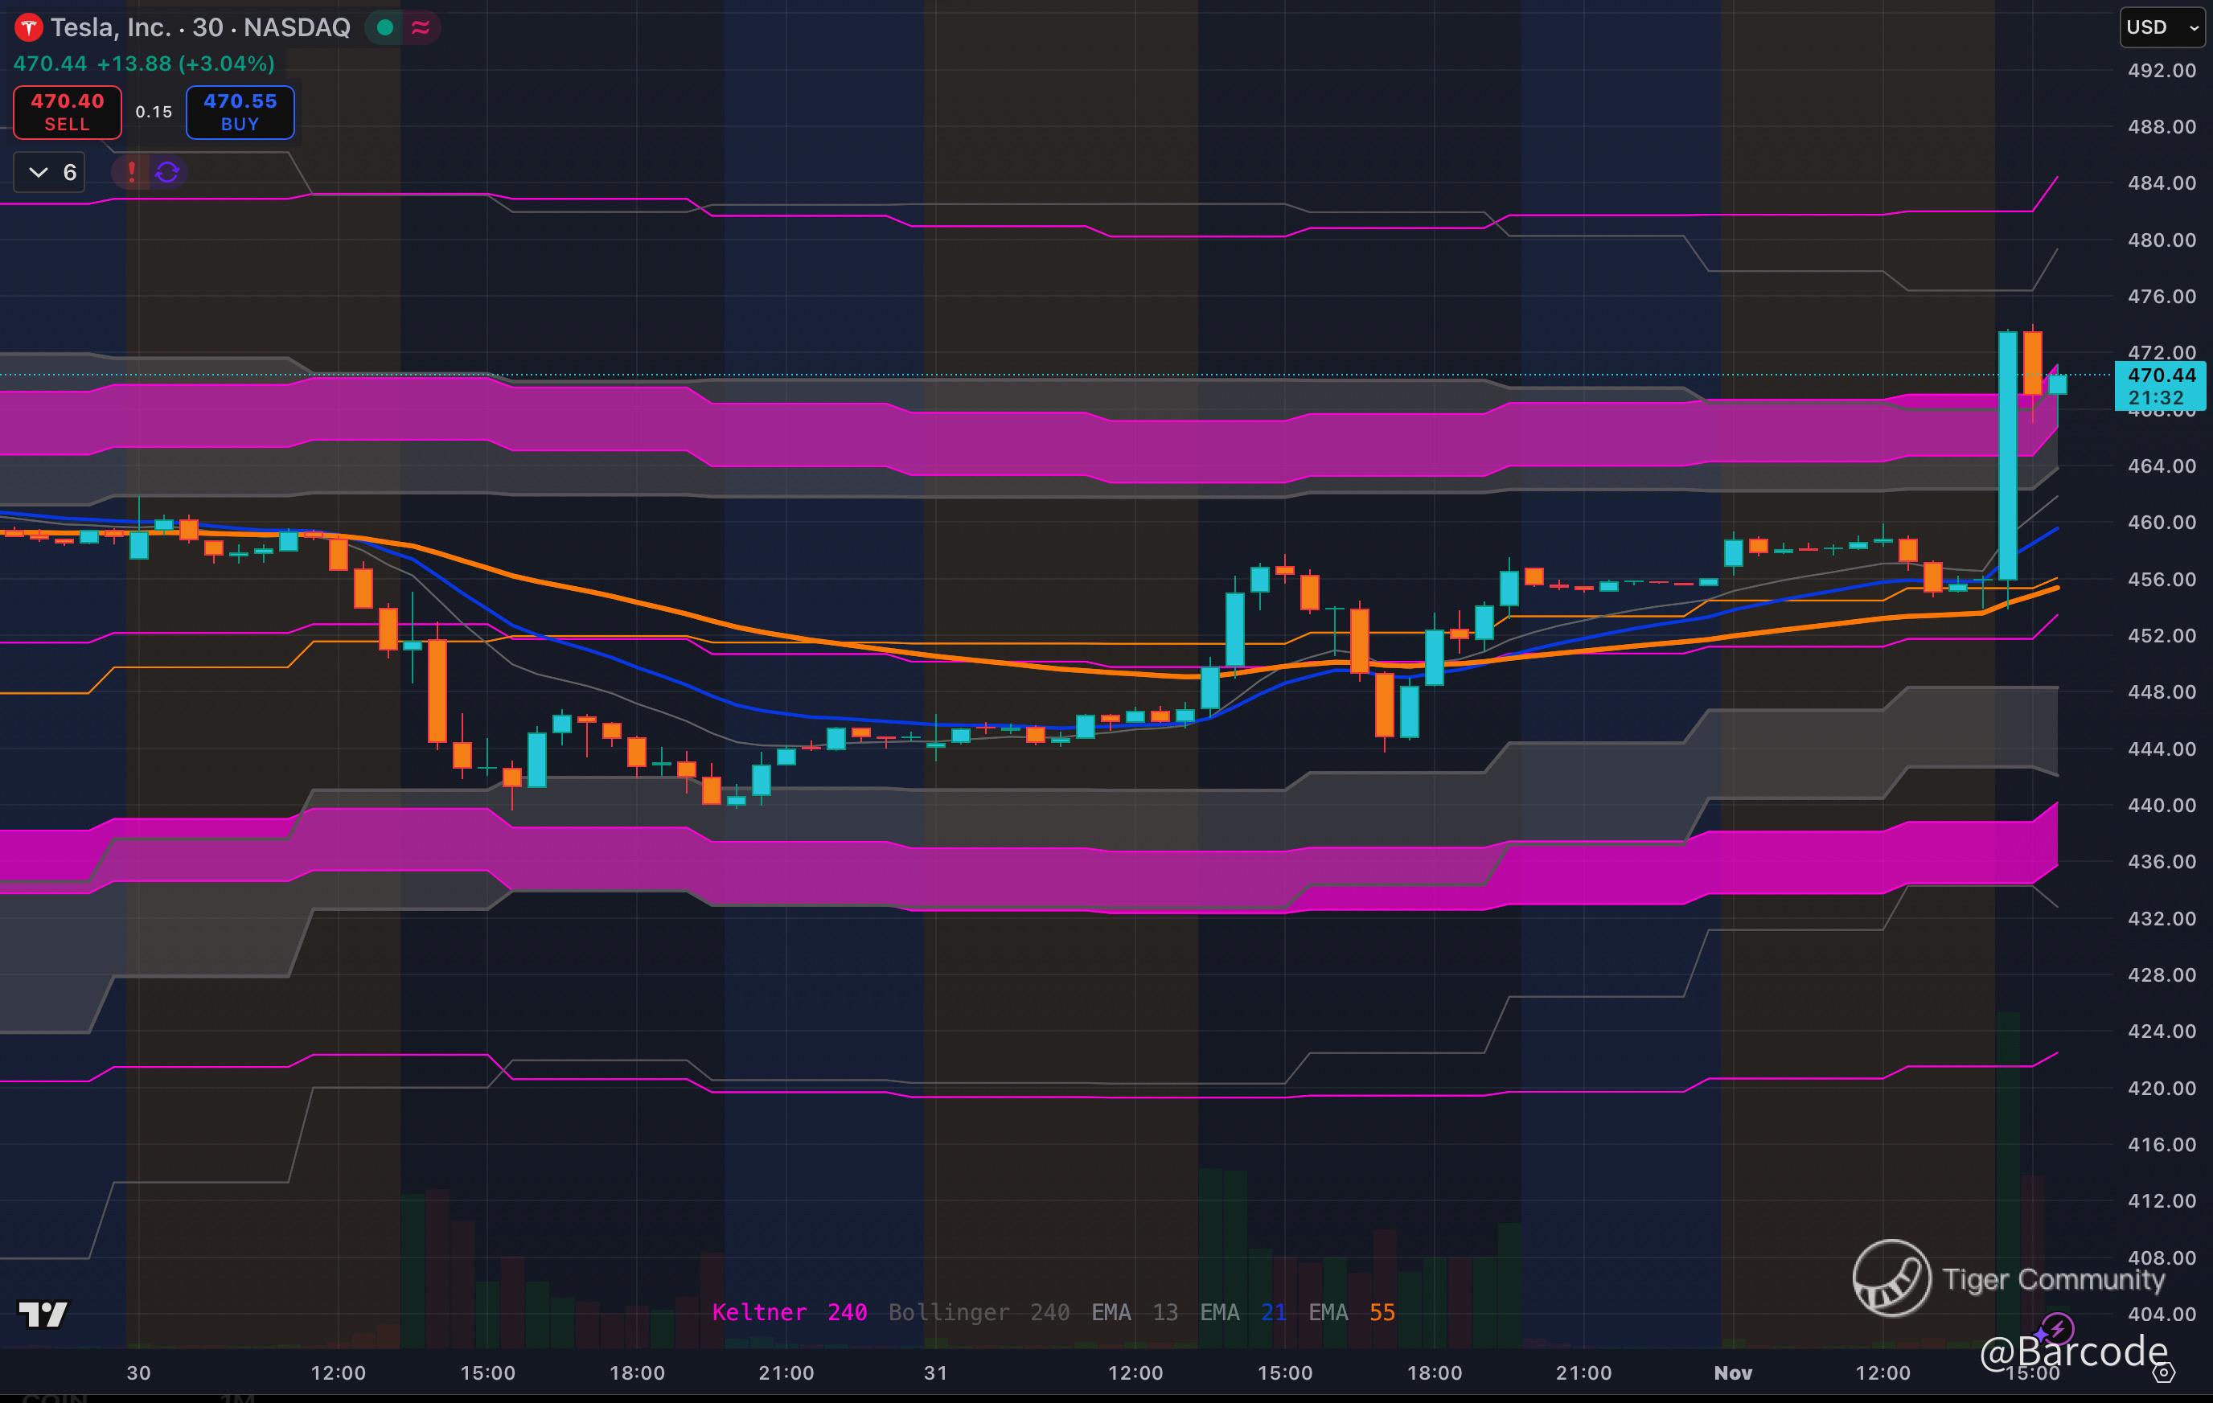
Task: Click the red exclamation warning icon
Action: point(131,172)
